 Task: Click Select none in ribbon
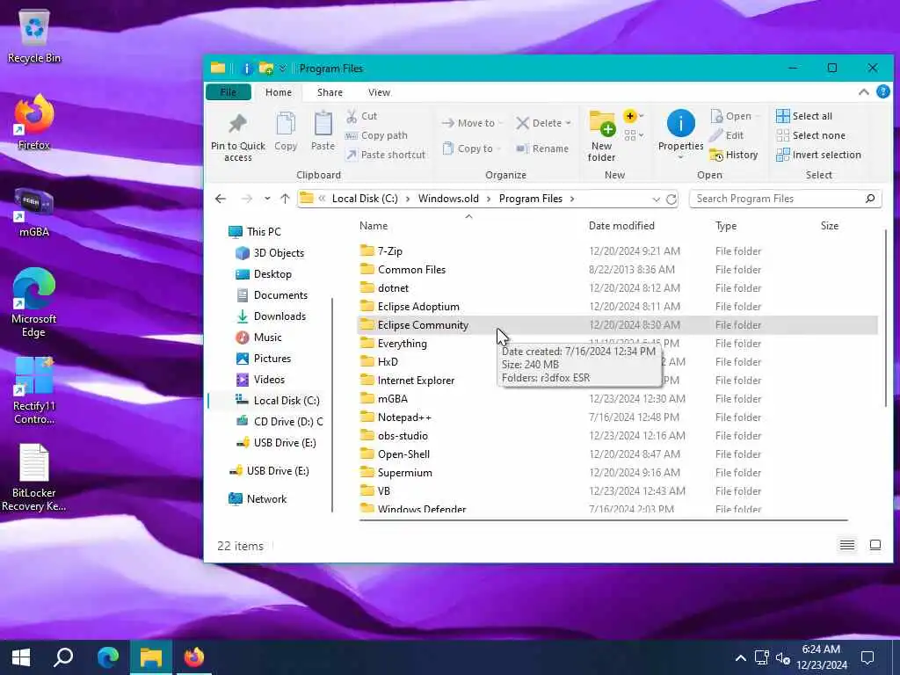coord(811,135)
